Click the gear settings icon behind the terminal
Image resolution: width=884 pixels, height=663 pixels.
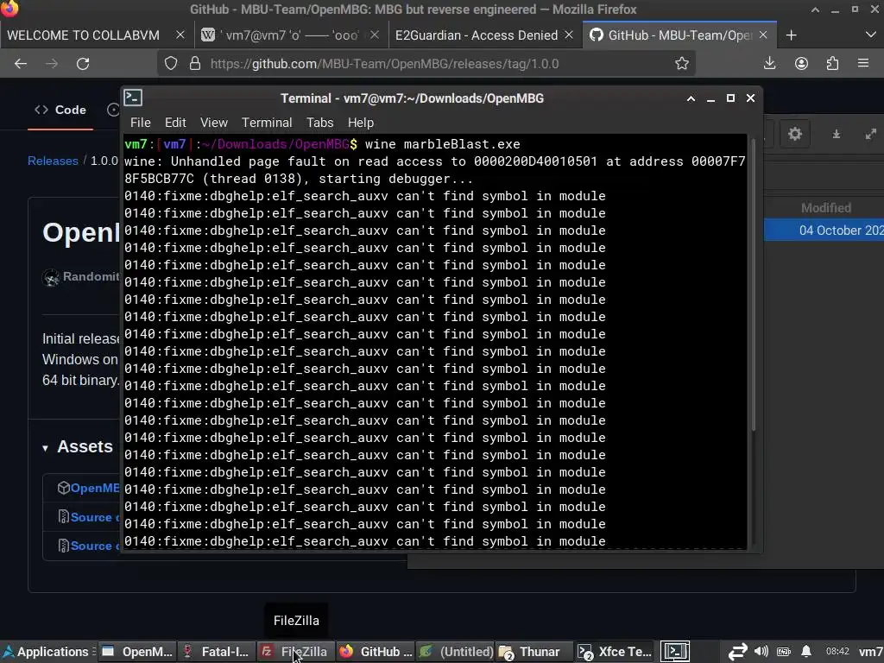(x=795, y=134)
